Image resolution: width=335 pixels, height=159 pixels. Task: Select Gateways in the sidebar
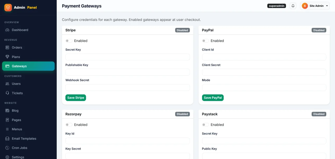point(28,66)
